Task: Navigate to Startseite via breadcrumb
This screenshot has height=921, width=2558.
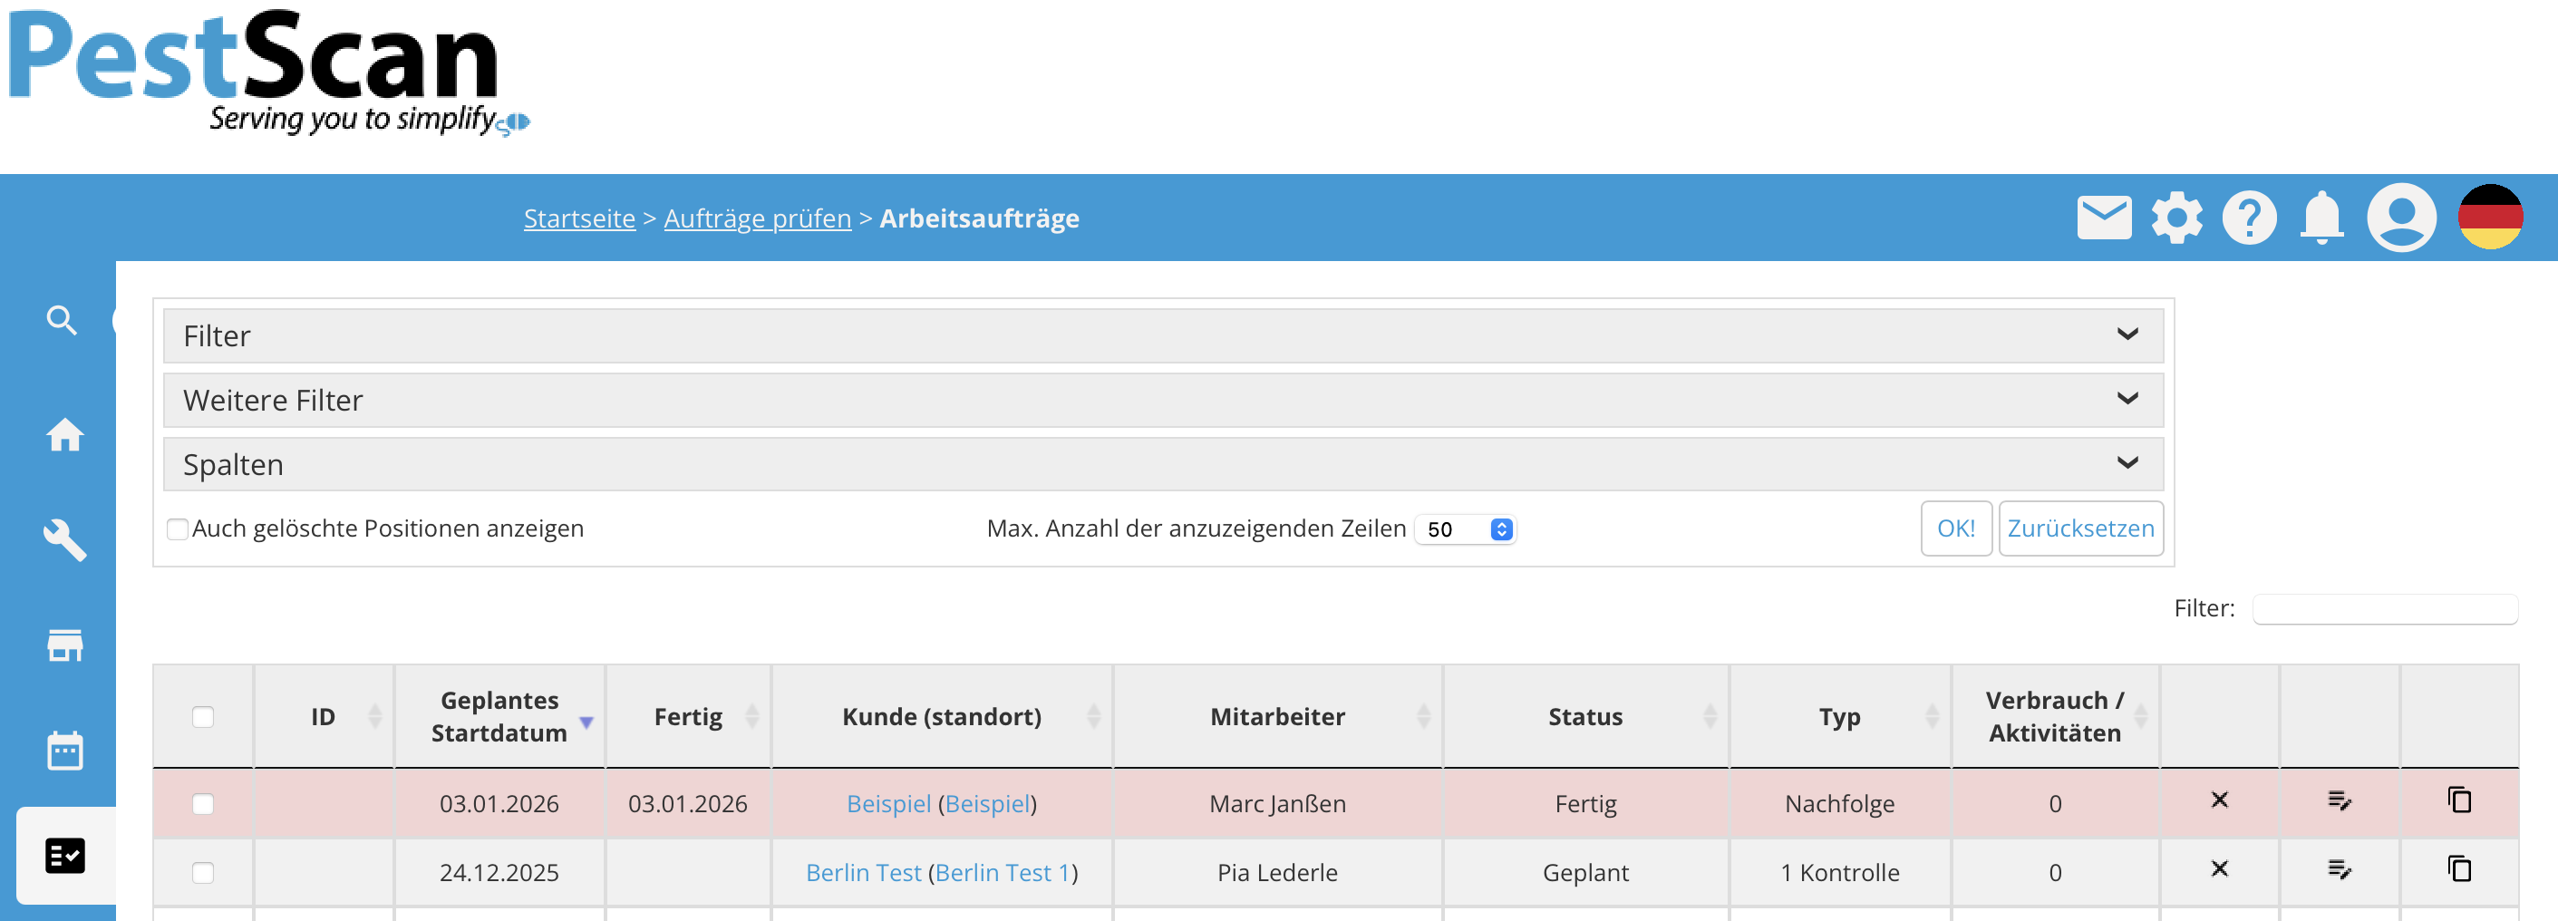Action: click(579, 218)
